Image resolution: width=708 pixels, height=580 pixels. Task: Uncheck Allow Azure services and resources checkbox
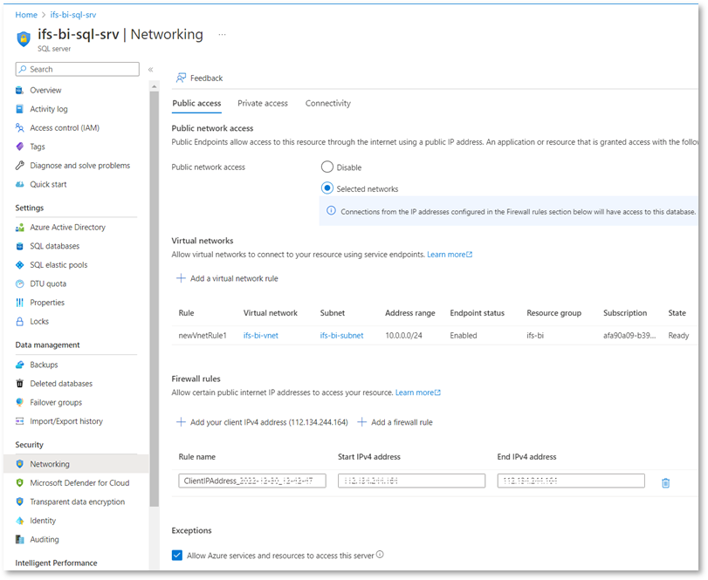click(x=177, y=556)
